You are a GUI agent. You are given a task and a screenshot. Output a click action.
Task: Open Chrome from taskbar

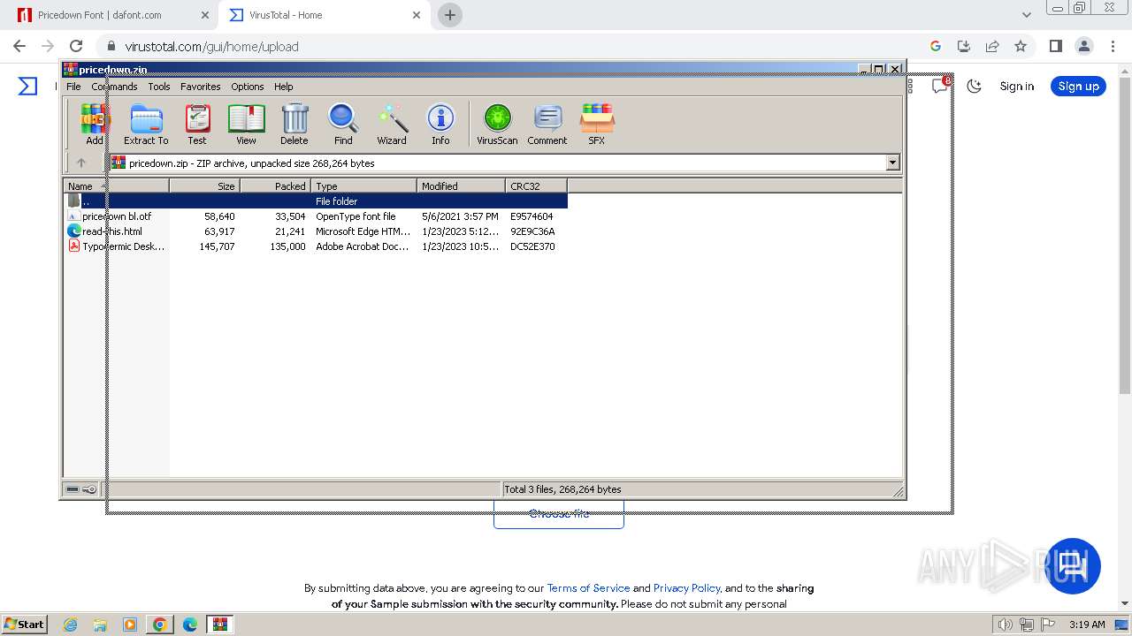coord(160,624)
